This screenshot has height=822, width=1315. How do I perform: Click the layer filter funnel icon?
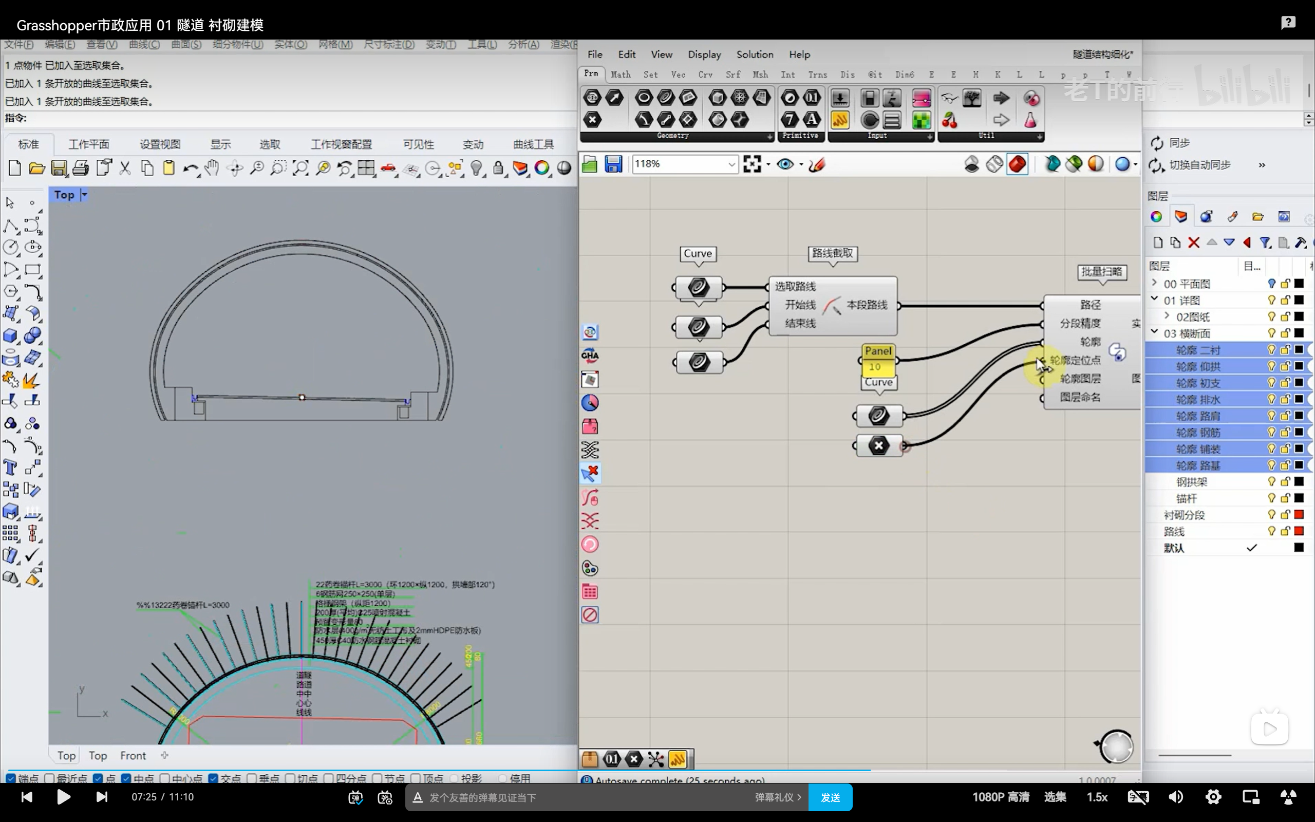pos(1265,242)
